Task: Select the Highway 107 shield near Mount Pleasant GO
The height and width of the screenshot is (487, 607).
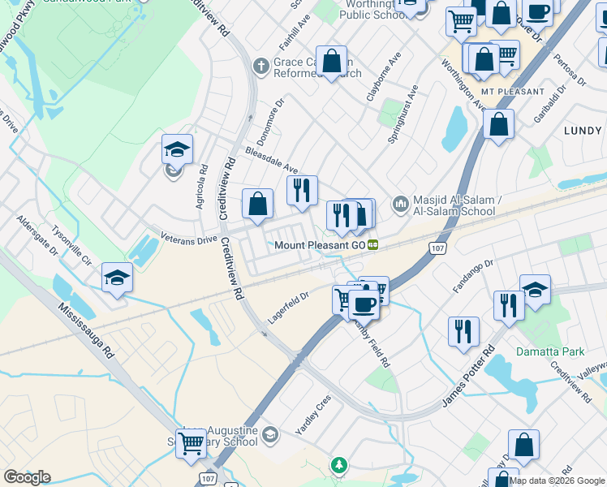Action: coord(438,248)
